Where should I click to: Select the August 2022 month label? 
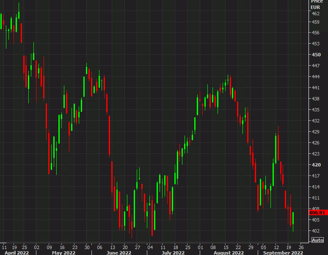[229, 253]
